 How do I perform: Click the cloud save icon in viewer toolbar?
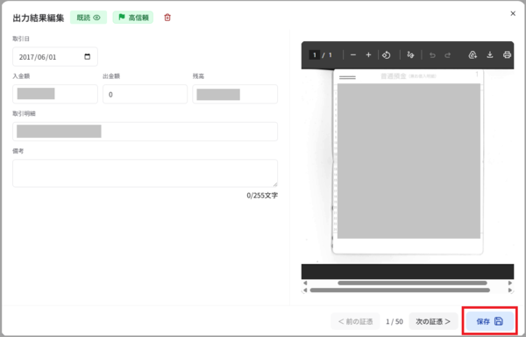coord(473,54)
